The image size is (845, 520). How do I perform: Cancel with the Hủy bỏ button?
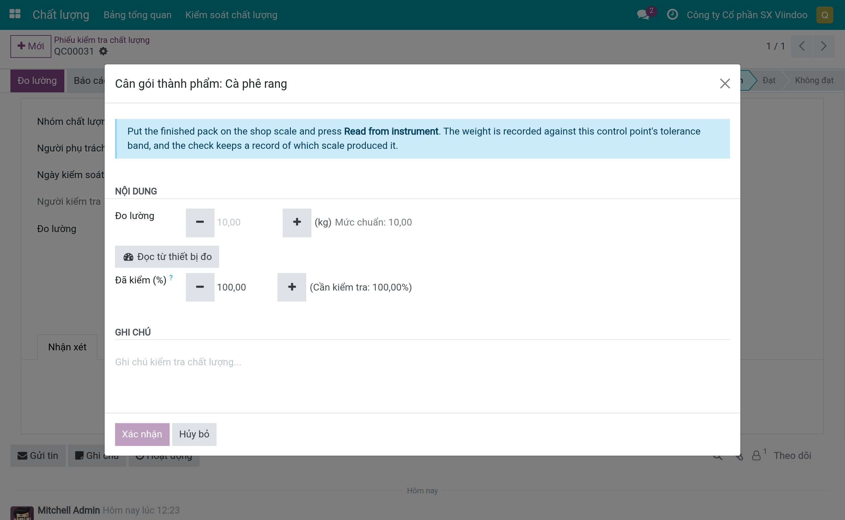point(194,434)
